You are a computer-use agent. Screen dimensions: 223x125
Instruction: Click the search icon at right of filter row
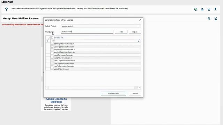pyautogui.click(x=139, y=41)
